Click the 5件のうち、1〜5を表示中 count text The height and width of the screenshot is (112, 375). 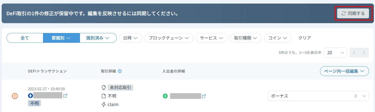coord(300,53)
